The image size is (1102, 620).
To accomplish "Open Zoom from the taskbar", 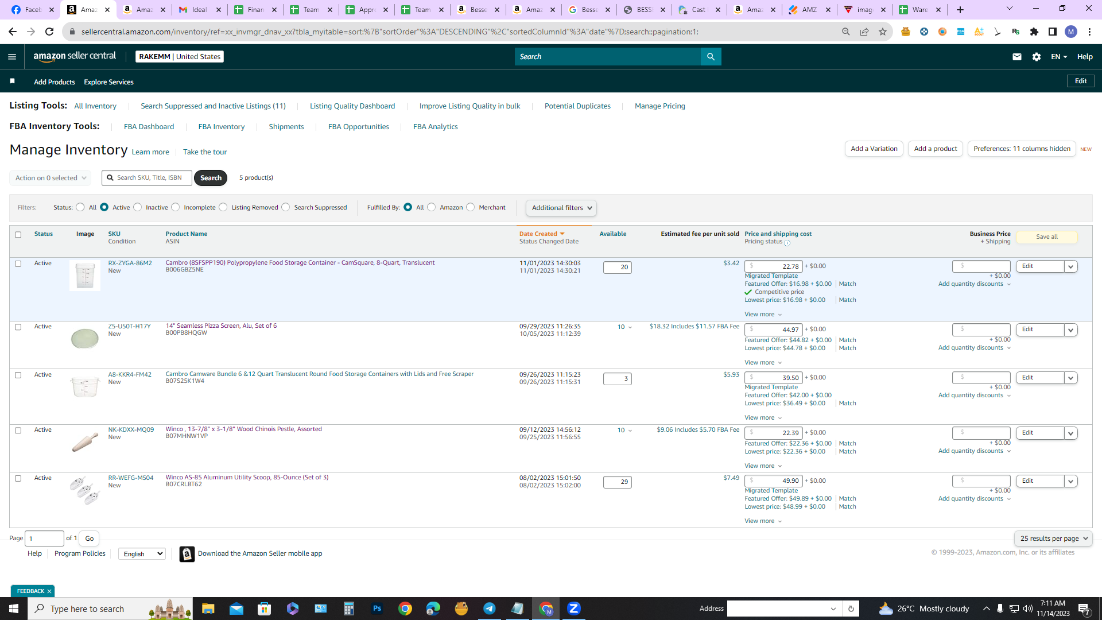I will (x=574, y=609).
